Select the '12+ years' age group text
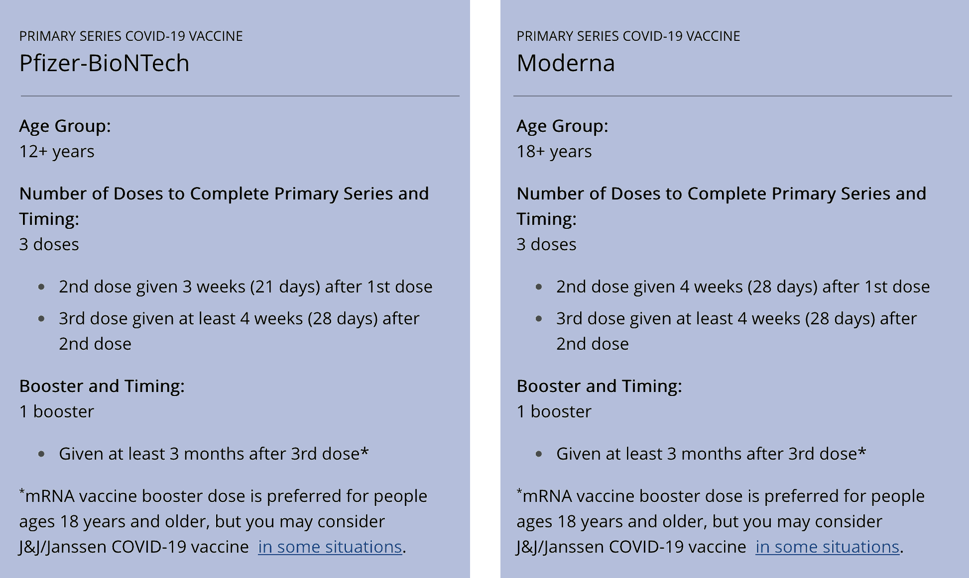The height and width of the screenshot is (578, 969). [x=57, y=151]
